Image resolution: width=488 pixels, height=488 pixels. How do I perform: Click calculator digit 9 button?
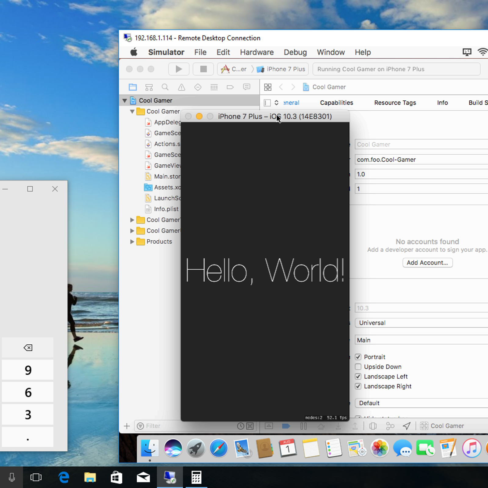[x=28, y=370]
